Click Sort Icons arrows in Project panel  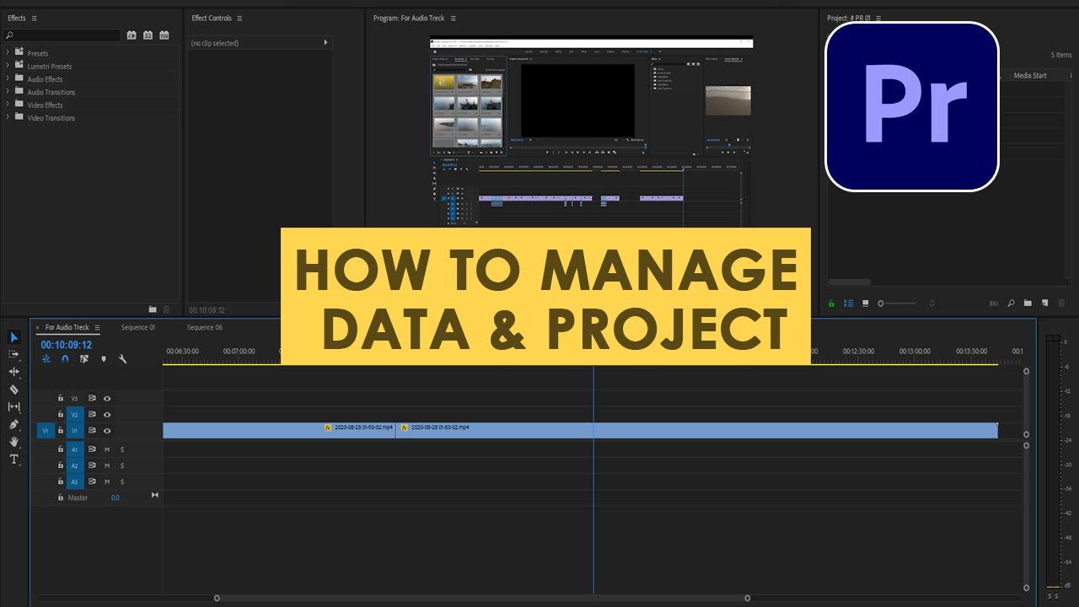click(931, 303)
